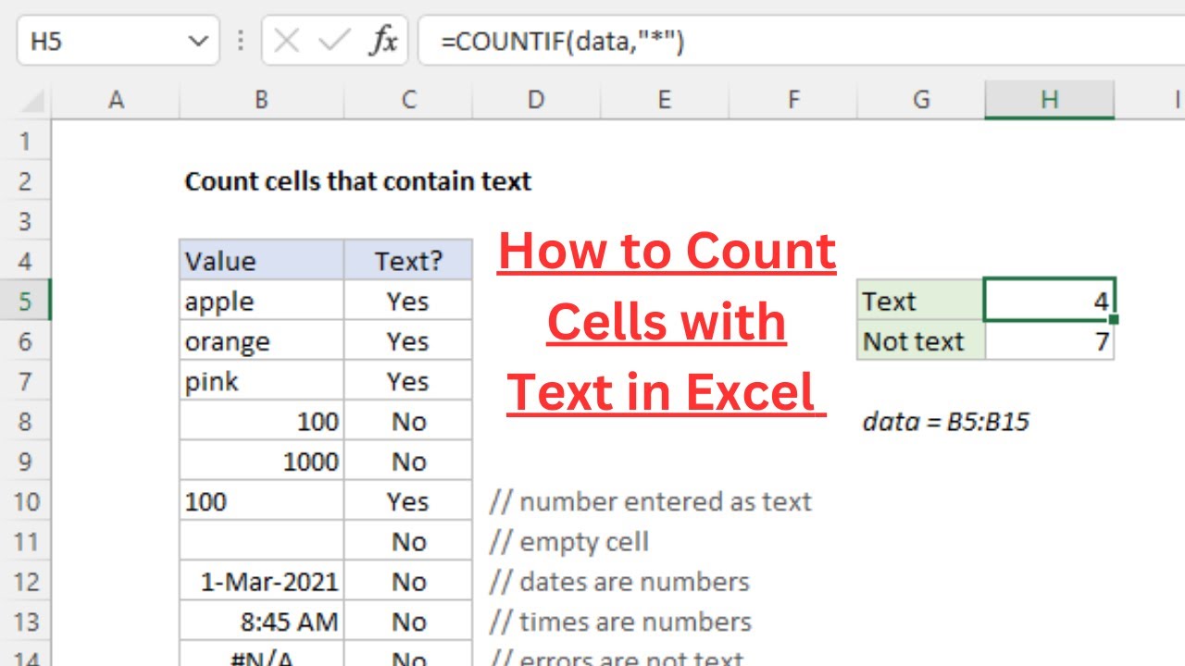Screen dimensions: 1185x666
Task: Click the '// dates are numbers' comment
Action: pos(619,582)
